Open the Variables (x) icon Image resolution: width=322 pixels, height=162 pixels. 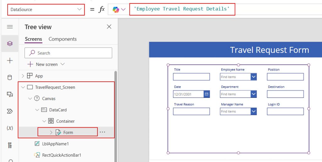point(10,128)
